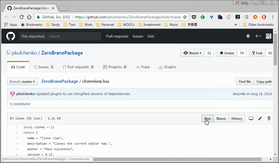This screenshot has height=163, width=279.
Task: View the 74 stargazers count
Action: 242,53
